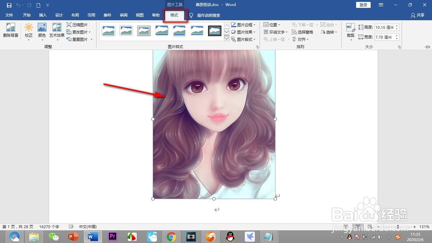Switch to the 邮件 (Mailings) tab

pos(108,15)
